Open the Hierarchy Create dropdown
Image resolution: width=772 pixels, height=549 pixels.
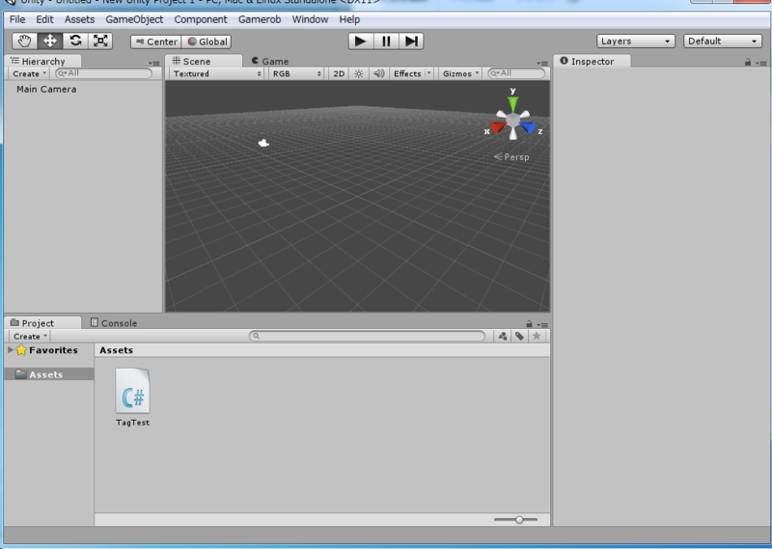click(29, 73)
